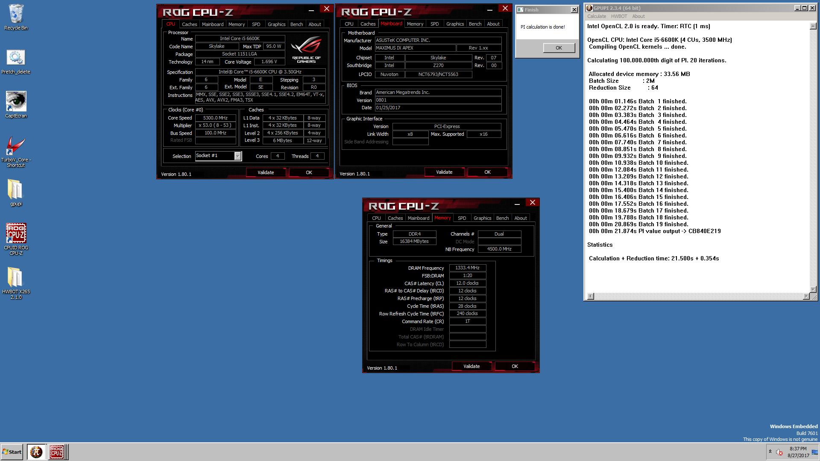Open the Graphics tab in CPU window
This screenshot has height=461, width=820.
(276, 24)
